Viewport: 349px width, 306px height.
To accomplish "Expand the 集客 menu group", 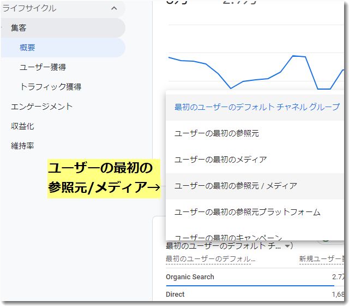I will (19, 28).
